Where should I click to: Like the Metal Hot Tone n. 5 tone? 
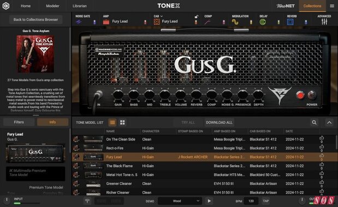[322, 173]
